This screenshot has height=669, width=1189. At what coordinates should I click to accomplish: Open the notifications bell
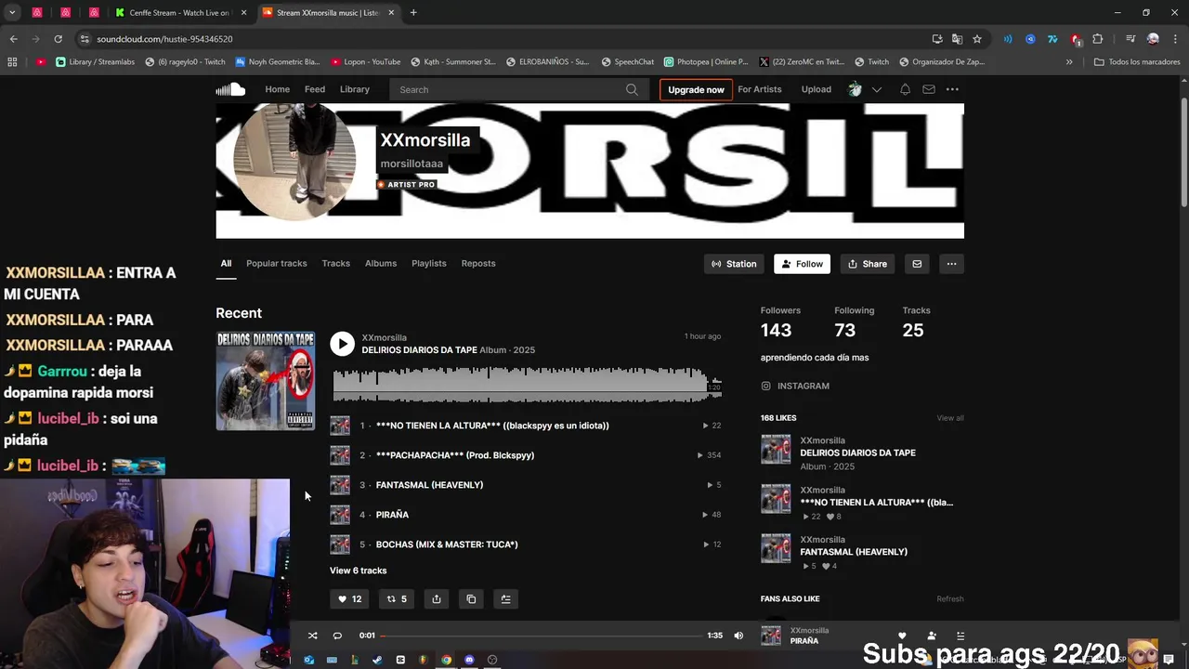[x=905, y=89]
